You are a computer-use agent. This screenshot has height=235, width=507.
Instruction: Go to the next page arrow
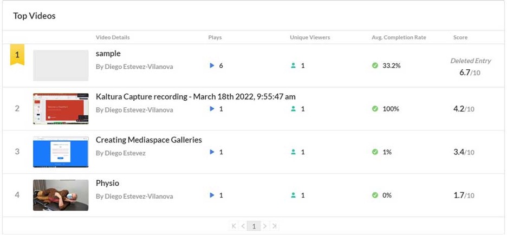(265, 226)
